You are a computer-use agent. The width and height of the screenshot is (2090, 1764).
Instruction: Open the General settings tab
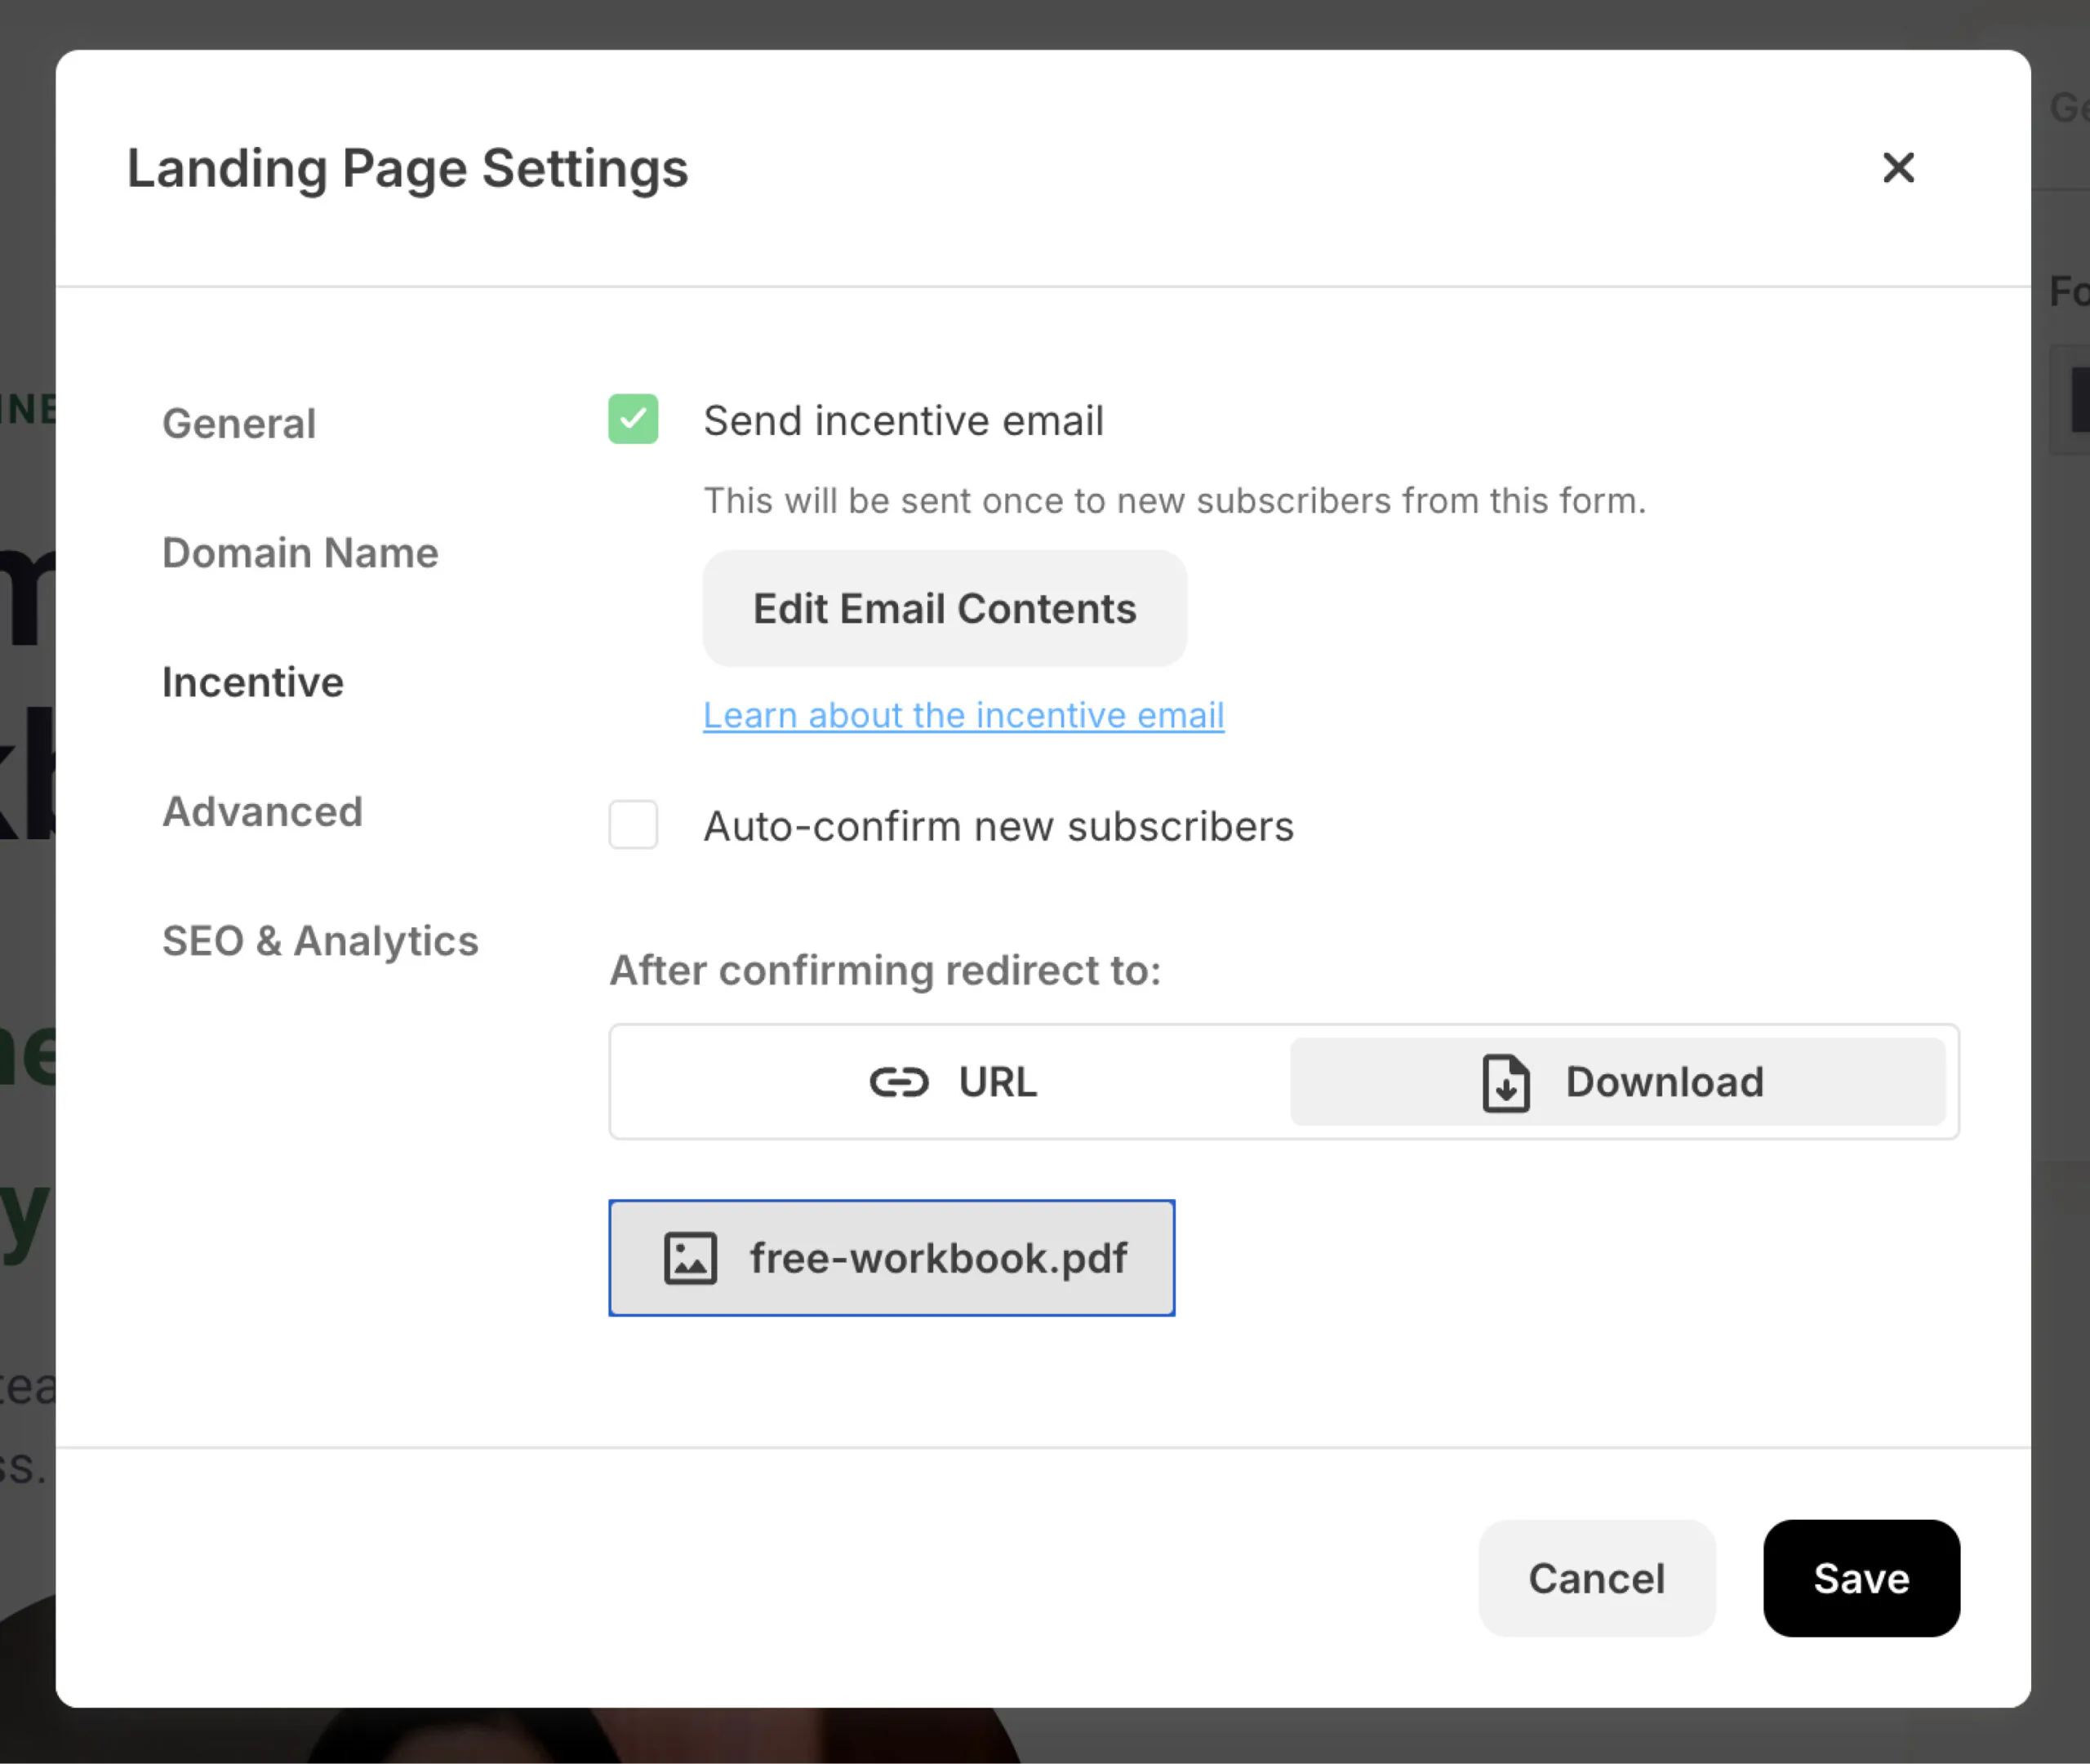[239, 423]
